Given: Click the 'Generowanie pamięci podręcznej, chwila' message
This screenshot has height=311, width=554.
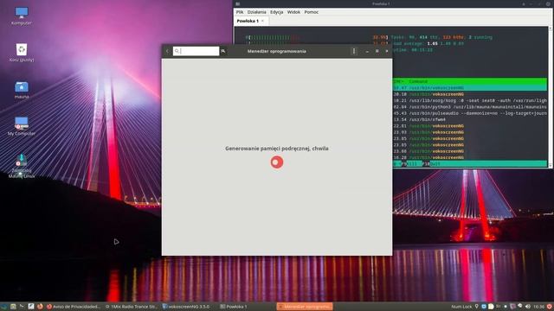Looking at the screenshot, I should click(277, 149).
